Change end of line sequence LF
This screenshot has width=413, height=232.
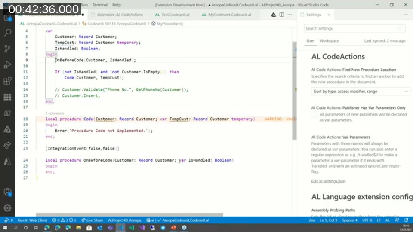(379, 220)
